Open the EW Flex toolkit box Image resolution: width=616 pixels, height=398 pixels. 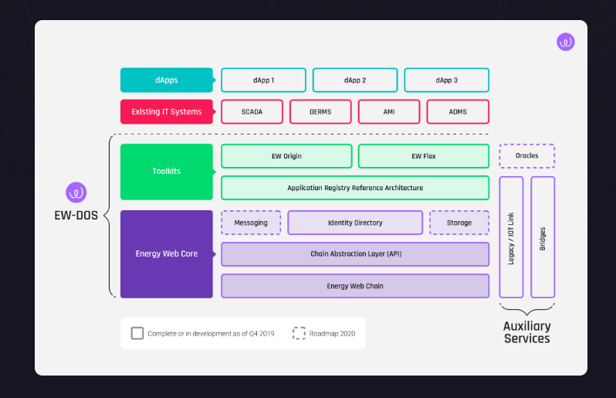point(424,156)
